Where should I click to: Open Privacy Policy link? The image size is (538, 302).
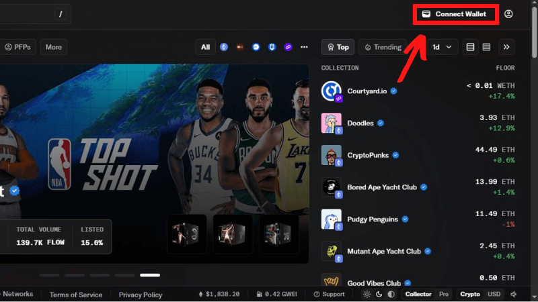tap(141, 295)
